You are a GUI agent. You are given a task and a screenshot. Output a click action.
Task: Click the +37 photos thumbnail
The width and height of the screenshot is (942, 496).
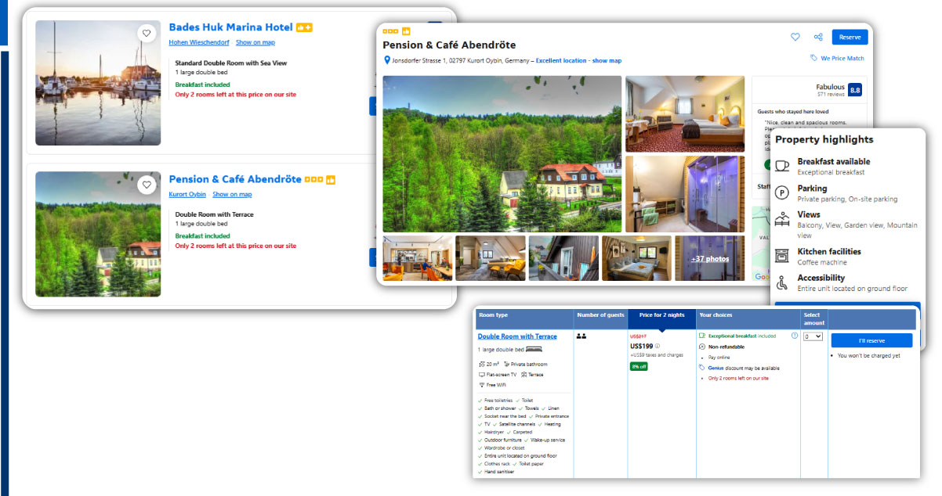pos(709,257)
